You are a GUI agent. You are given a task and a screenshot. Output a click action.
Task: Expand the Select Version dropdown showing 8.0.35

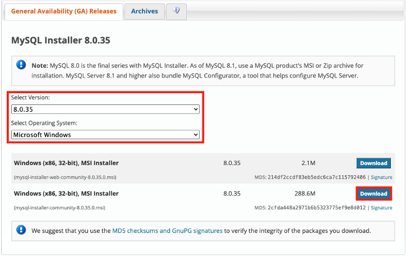[105, 109]
